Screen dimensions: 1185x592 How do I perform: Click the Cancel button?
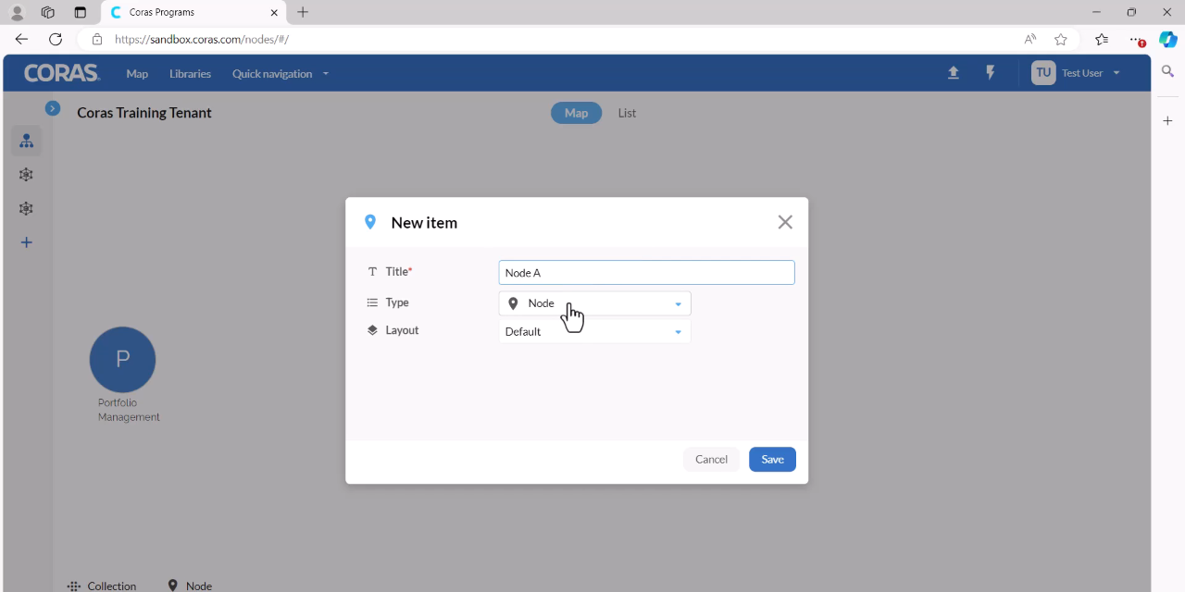(711, 460)
